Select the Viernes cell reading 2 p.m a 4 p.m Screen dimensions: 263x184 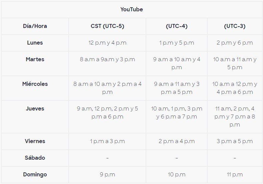coord(177,141)
